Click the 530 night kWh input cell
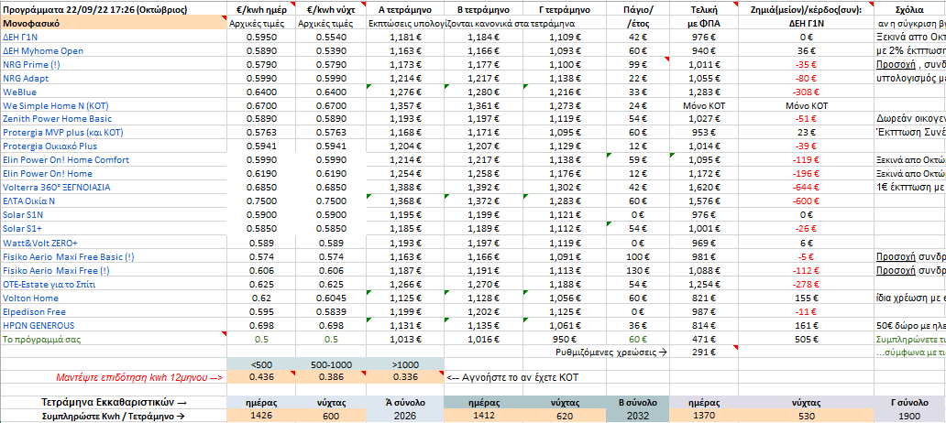 (806, 416)
